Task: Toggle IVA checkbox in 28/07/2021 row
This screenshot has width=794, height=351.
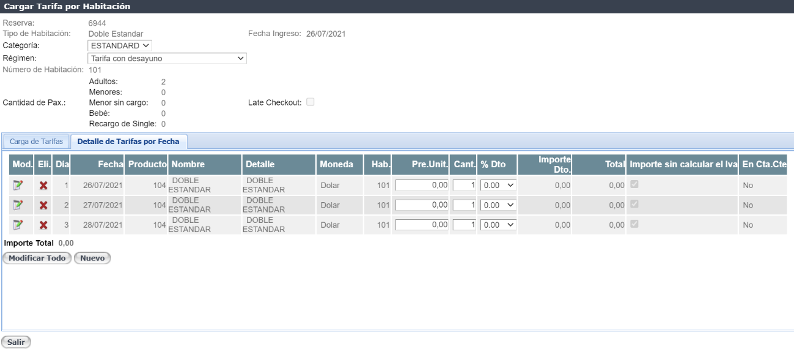Action: (634, 223)
